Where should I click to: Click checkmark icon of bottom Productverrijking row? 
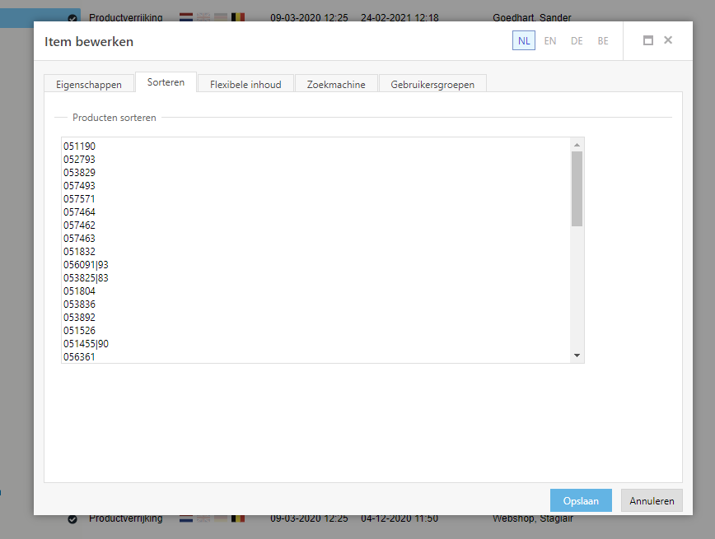coord(72,519)
